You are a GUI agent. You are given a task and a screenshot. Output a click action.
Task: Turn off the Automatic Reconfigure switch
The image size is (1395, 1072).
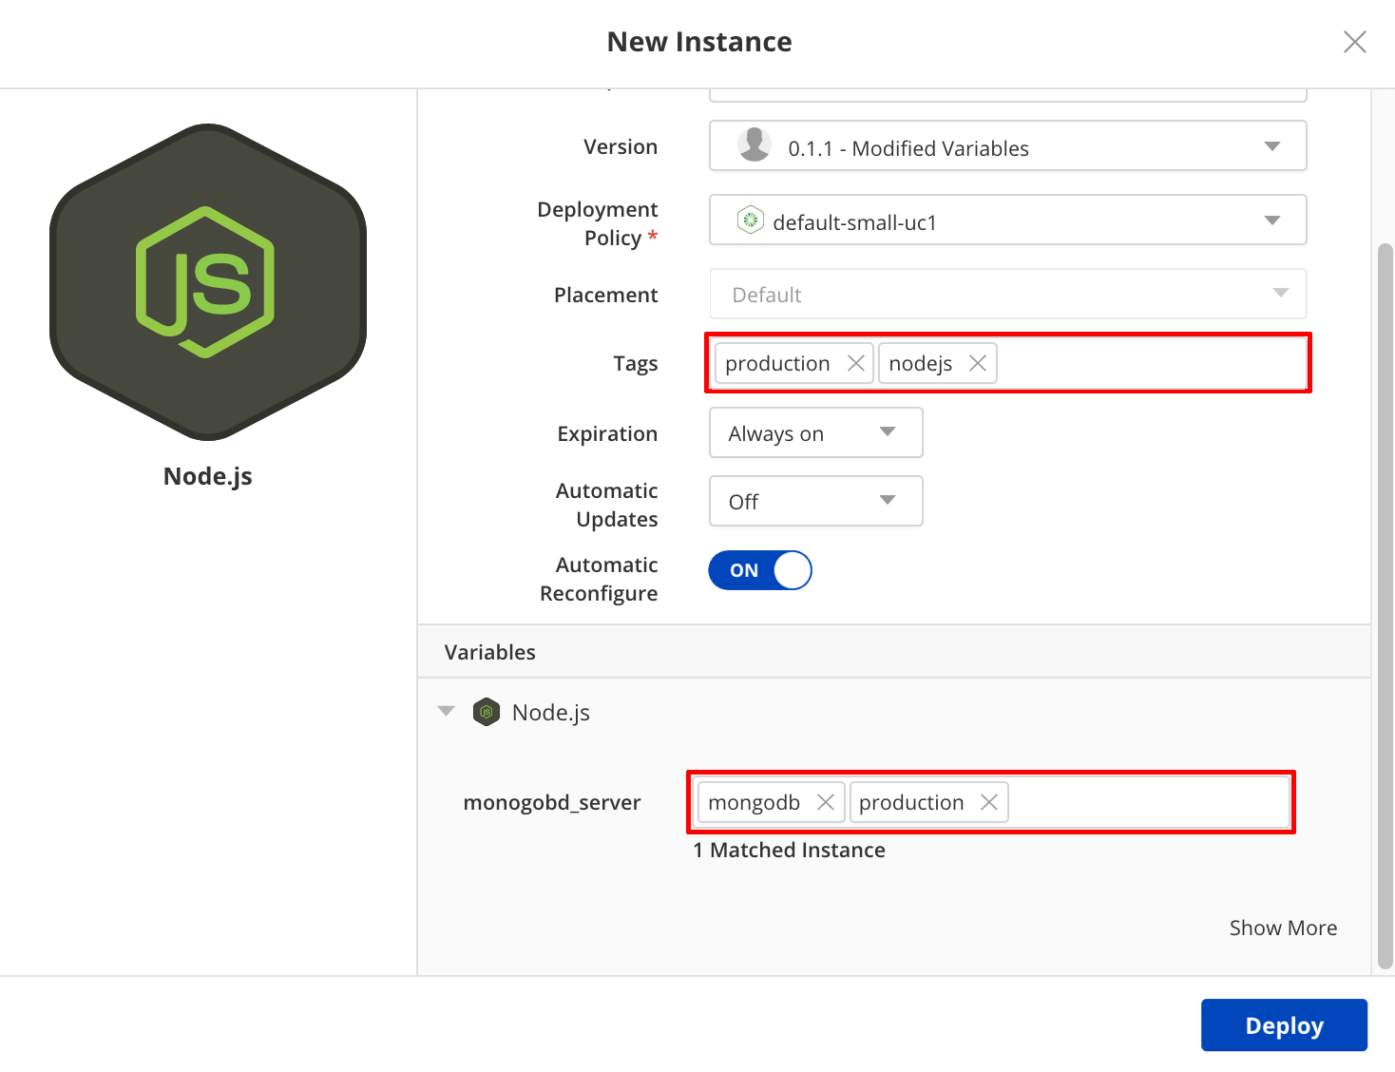coord(760,570)
